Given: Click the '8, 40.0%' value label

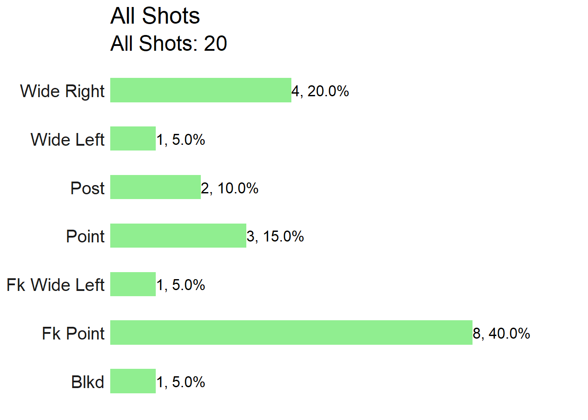Looking at the screenshot, I should click(x=501, y=333).
